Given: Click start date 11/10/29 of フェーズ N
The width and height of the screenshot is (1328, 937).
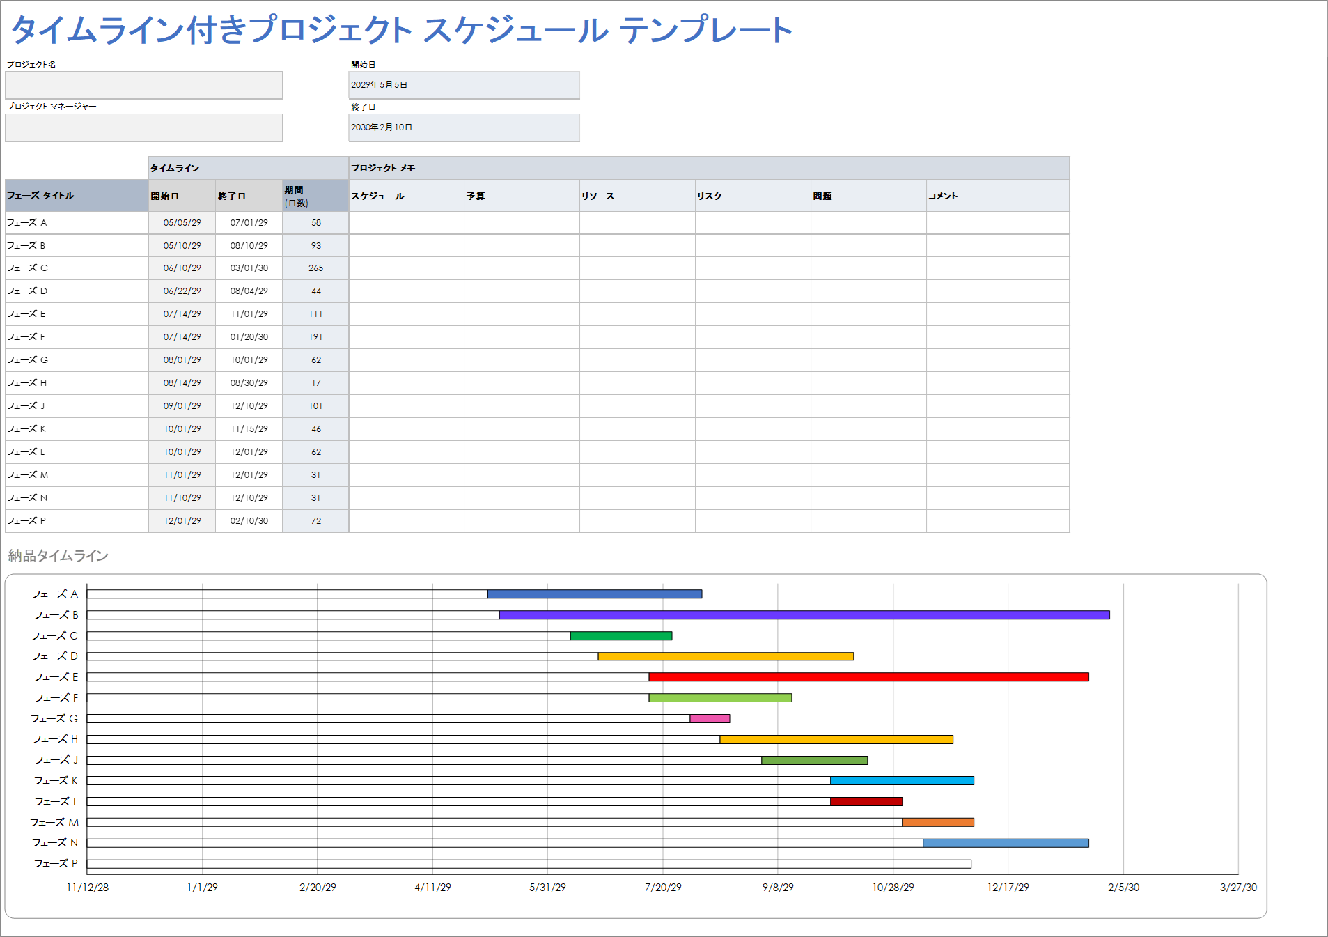Looking at the screenshot, I should [x=182, y=498].
